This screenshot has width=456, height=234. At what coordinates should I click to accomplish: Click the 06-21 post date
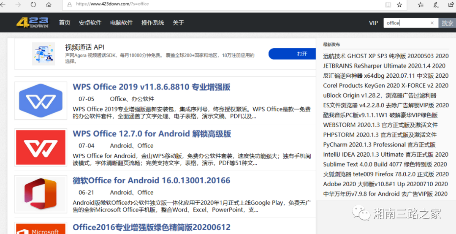pos(87,192)
